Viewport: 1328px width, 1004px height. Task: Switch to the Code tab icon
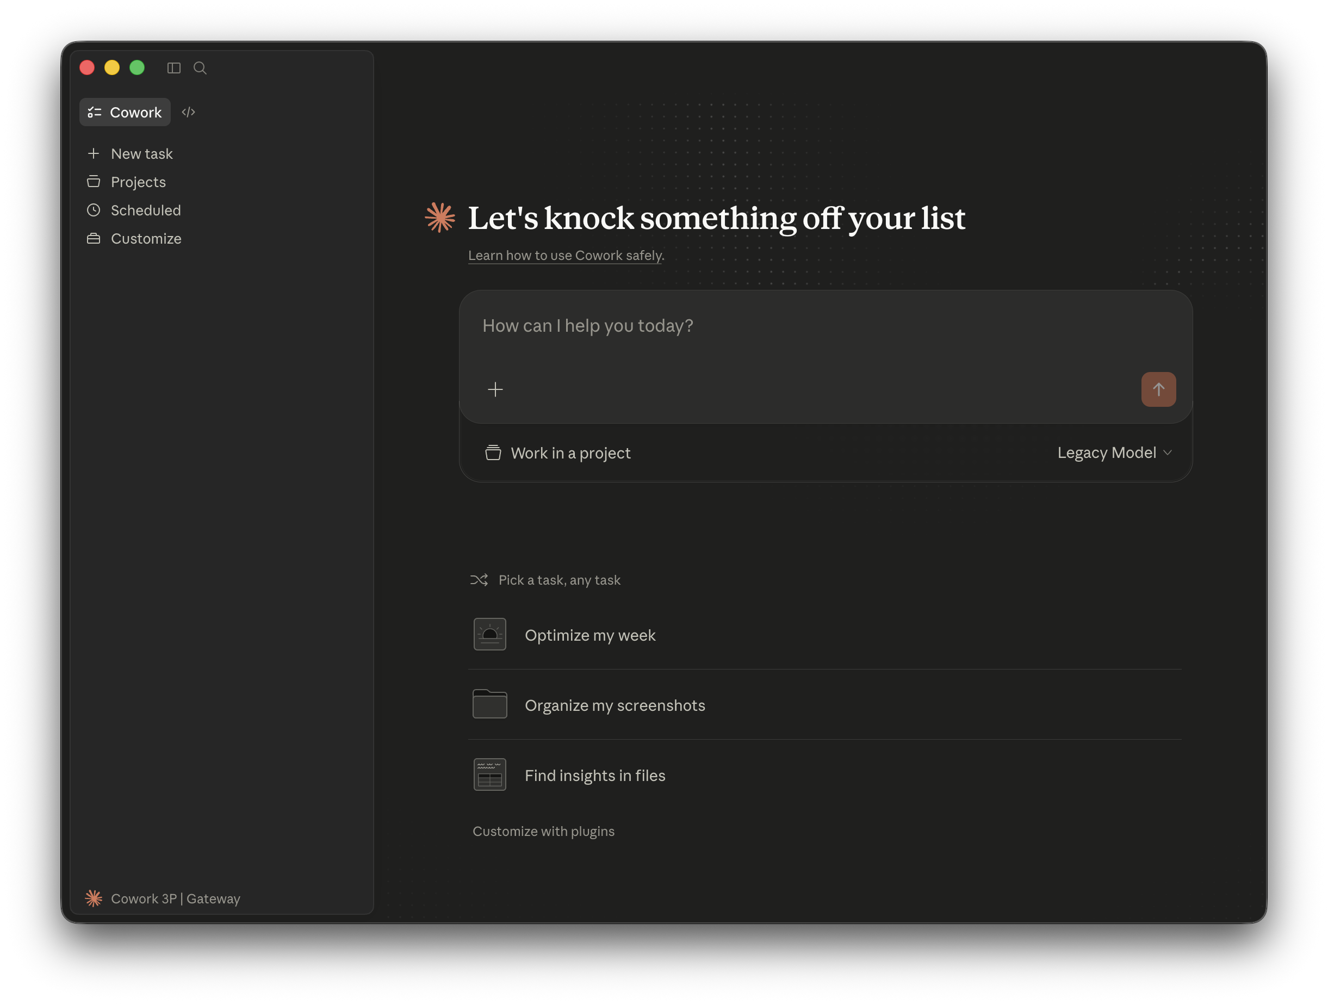point(189,112)
